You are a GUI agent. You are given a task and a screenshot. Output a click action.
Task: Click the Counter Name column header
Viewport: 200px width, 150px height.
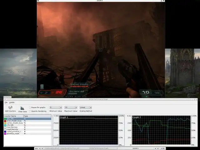pos(14,116)
